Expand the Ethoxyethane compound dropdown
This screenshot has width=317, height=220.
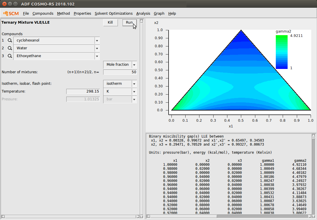[97, 56]
